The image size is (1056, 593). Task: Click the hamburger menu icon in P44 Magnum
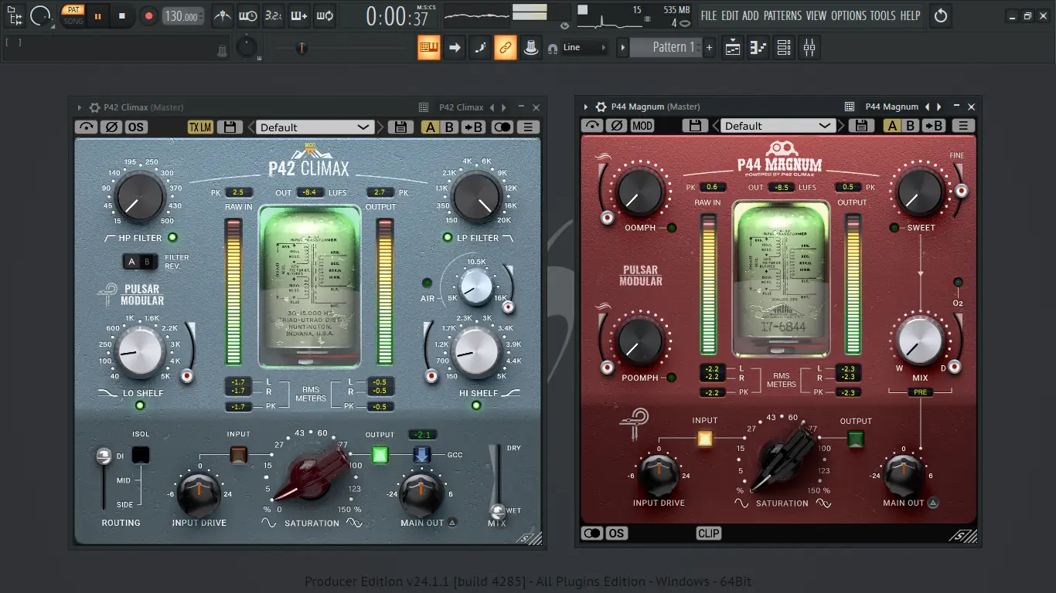[x=963, y=126]
